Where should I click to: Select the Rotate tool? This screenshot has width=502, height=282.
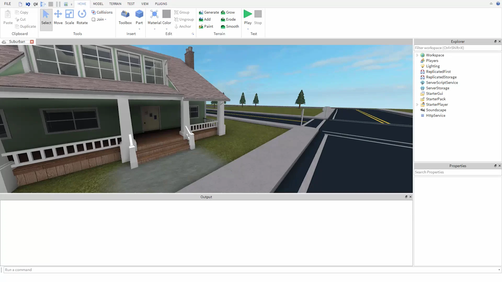point(82,17)
